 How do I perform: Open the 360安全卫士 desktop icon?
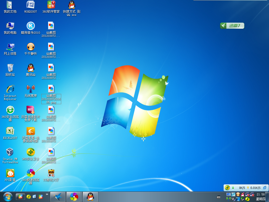pos(30,154)
